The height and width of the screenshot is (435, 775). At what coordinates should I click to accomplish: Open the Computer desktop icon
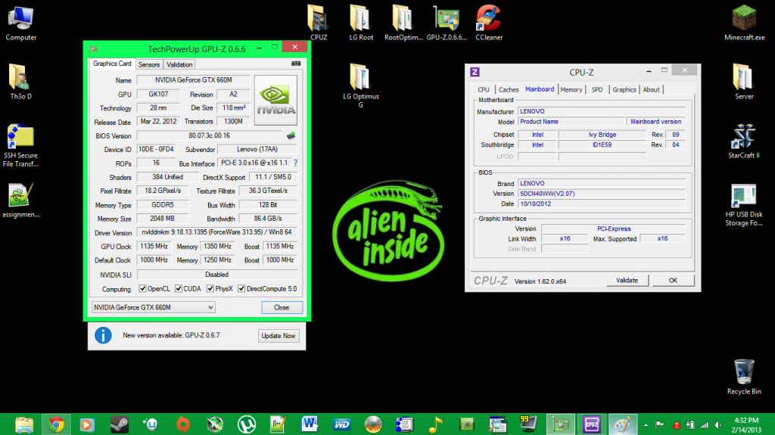tap(20, 23)
